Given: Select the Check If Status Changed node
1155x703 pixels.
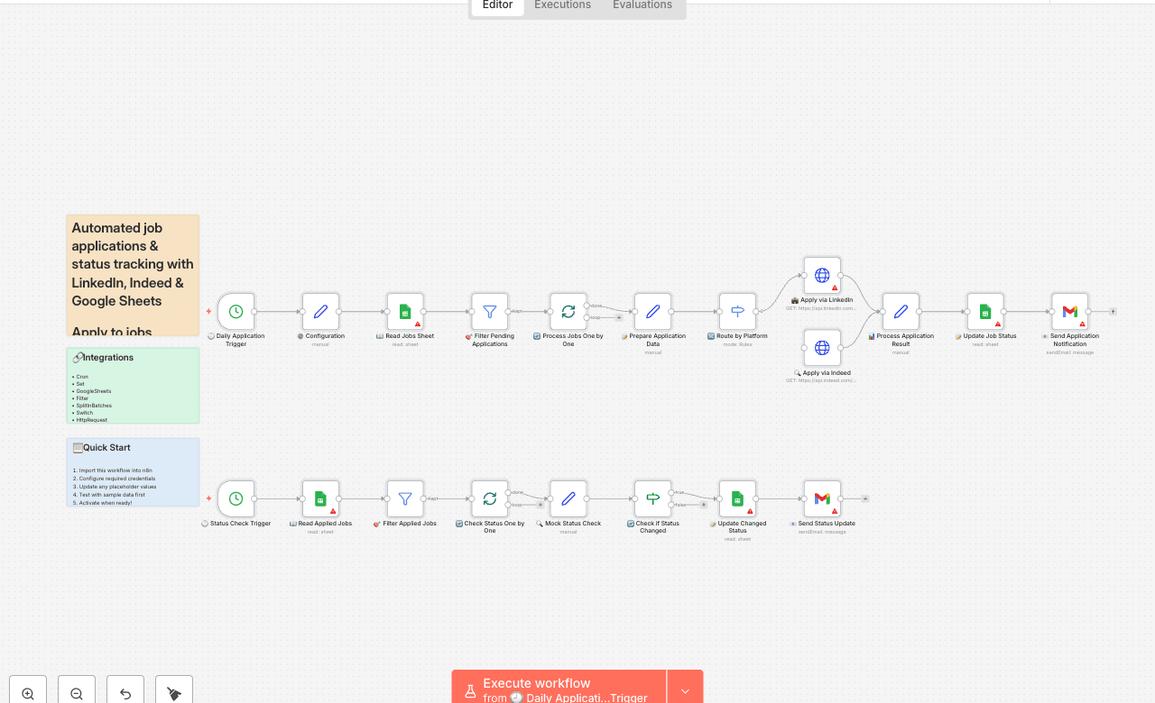Looking at the screenshot, I should pos(651,498).
